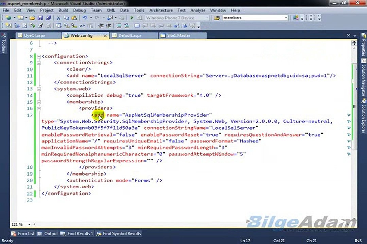
Task: Click the Save All icon
Action: click(x=48, y=18)
